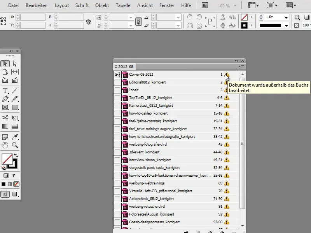Collapse the book panel with double arrows
Image resolution: width=311 pixels, height=233 pixels.
236,61
